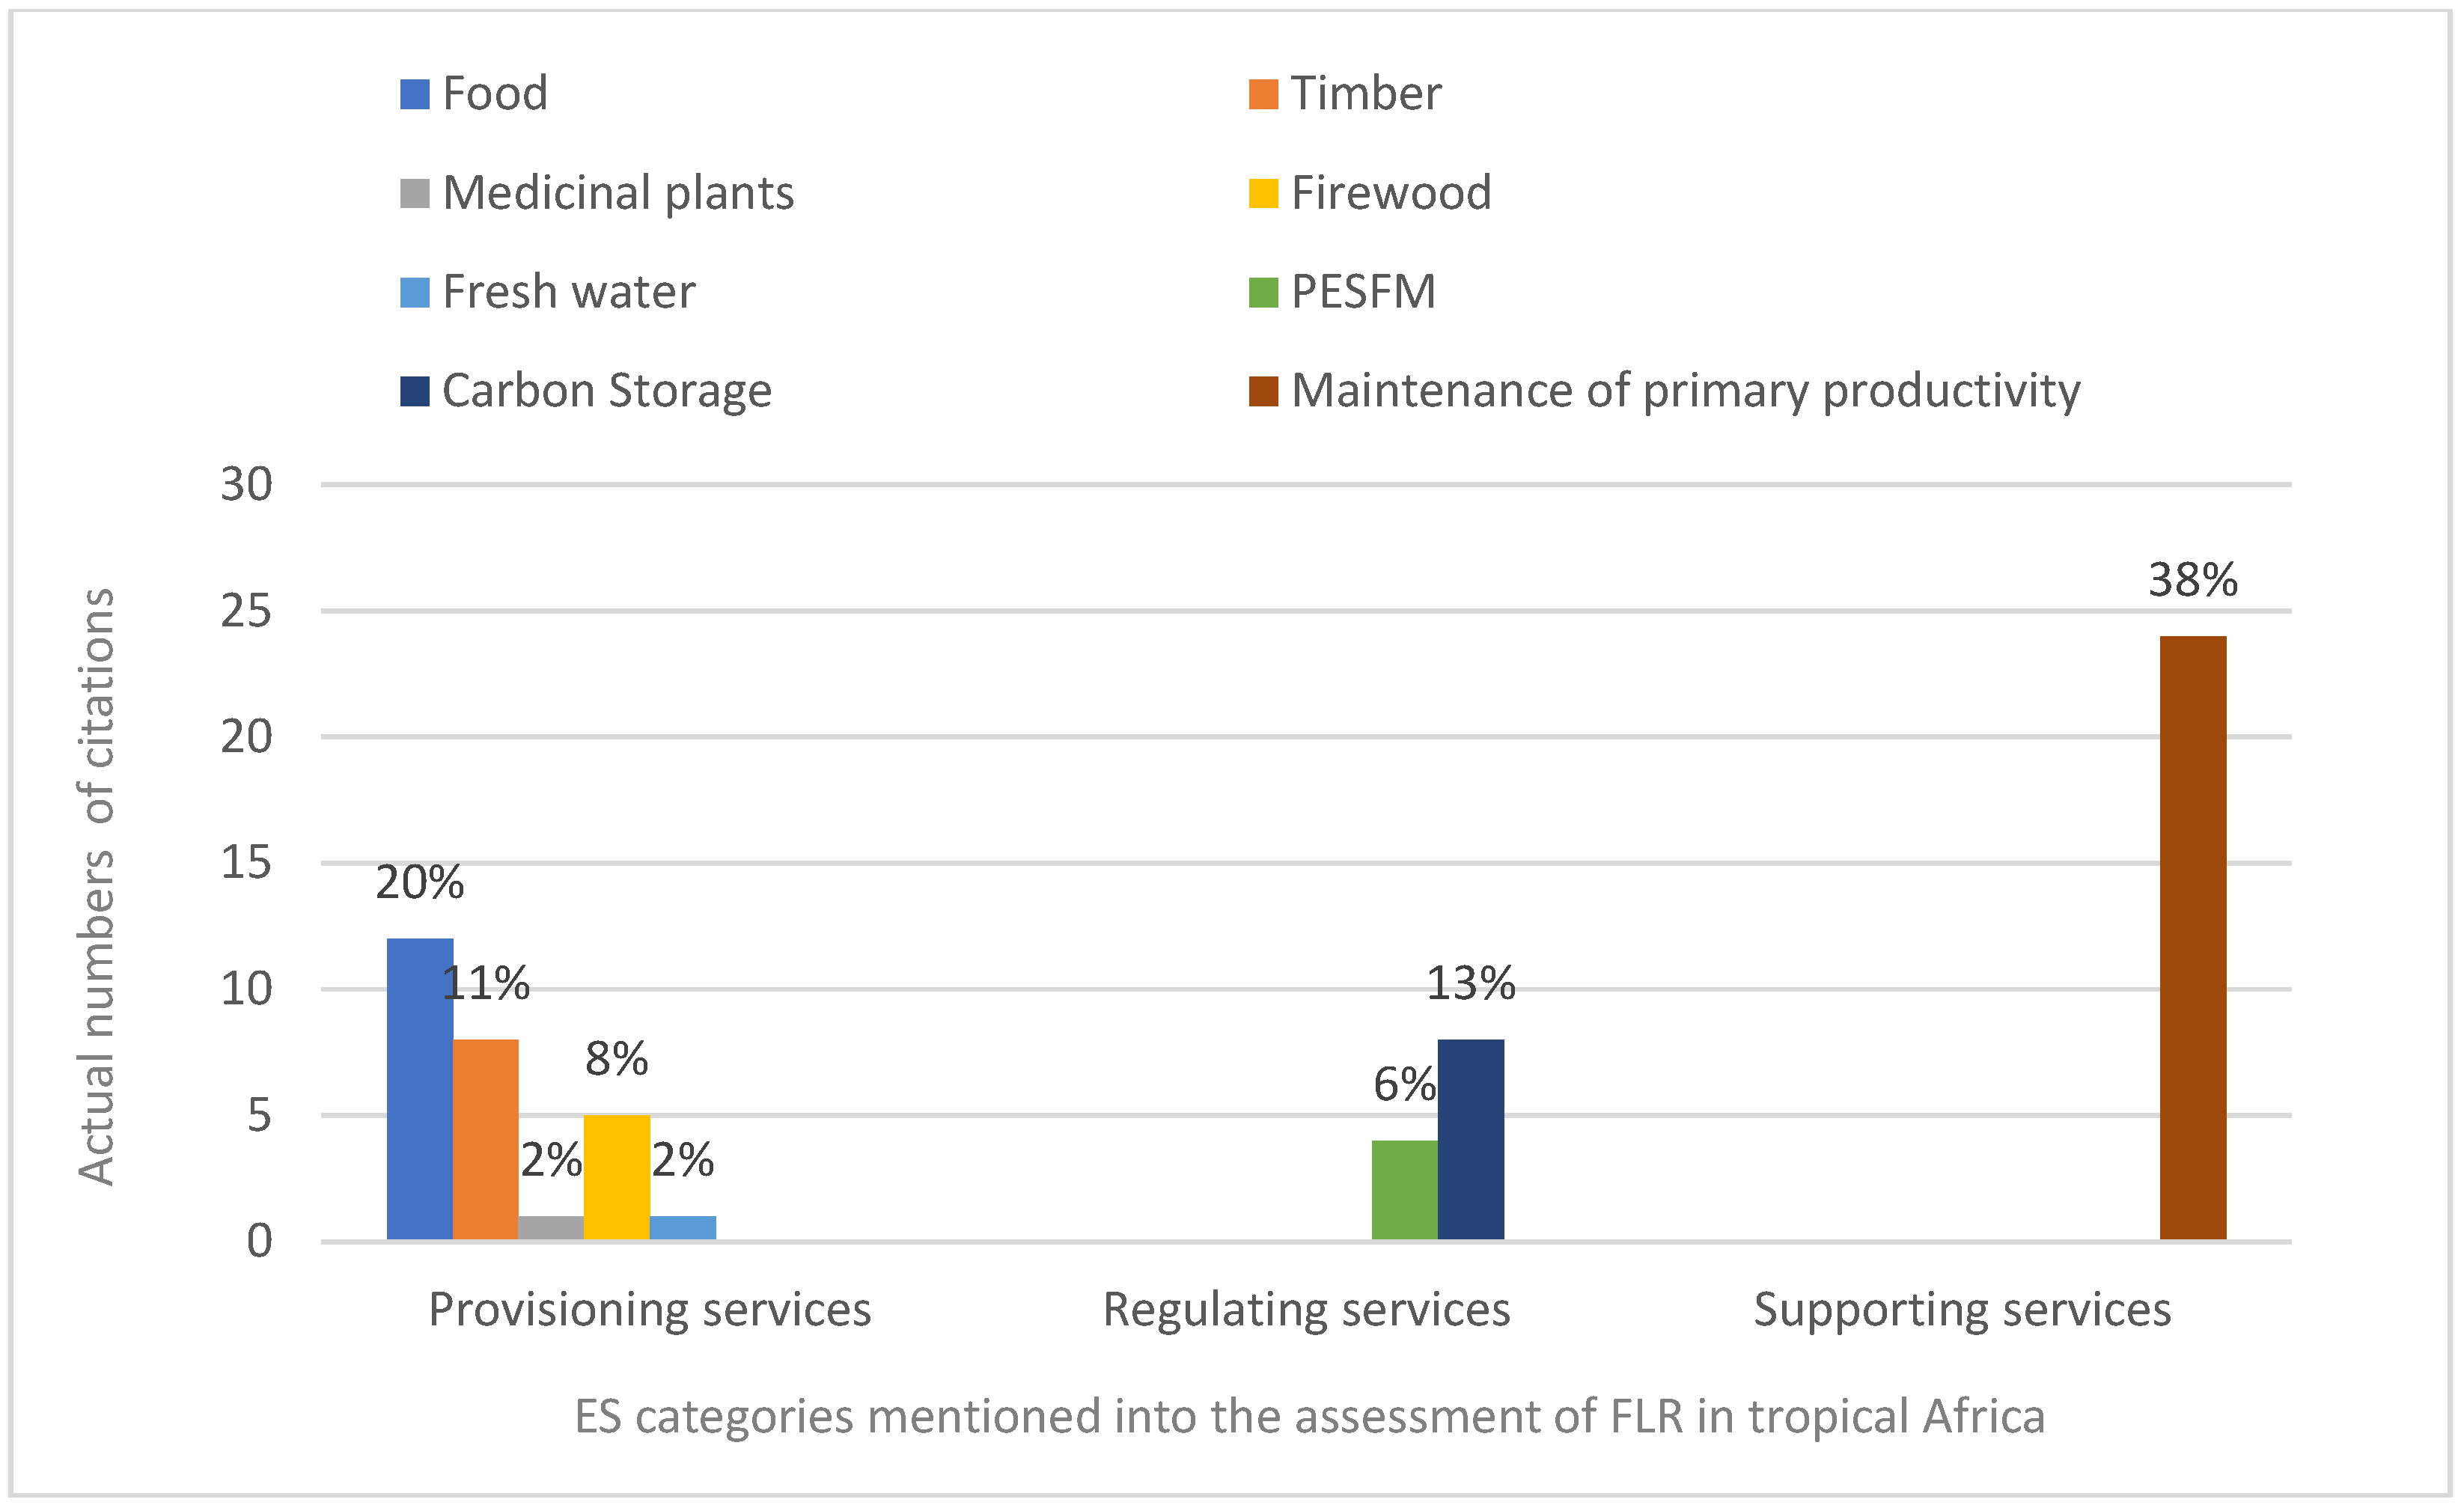Click the orange Timber legend swatch
The width and height of the screenshot is (2464, 1508).
(1263, 94)
